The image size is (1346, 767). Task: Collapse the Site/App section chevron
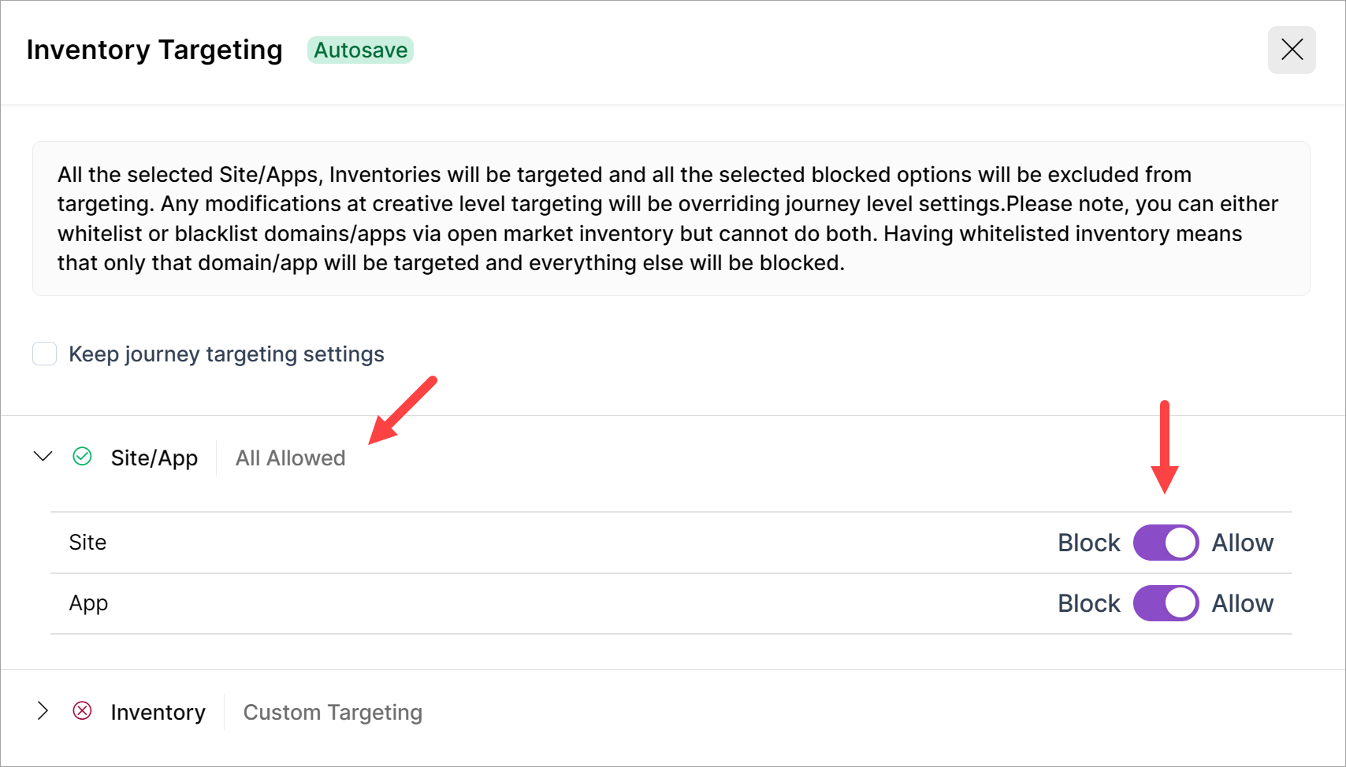tap(43, 457)
